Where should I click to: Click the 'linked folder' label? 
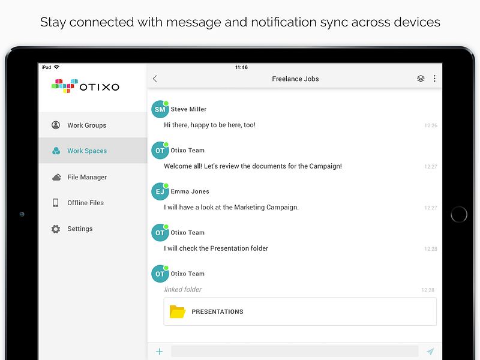[183, 289]
